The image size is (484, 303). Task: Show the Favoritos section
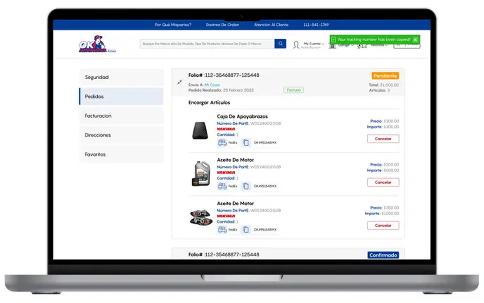click(121, 154)
